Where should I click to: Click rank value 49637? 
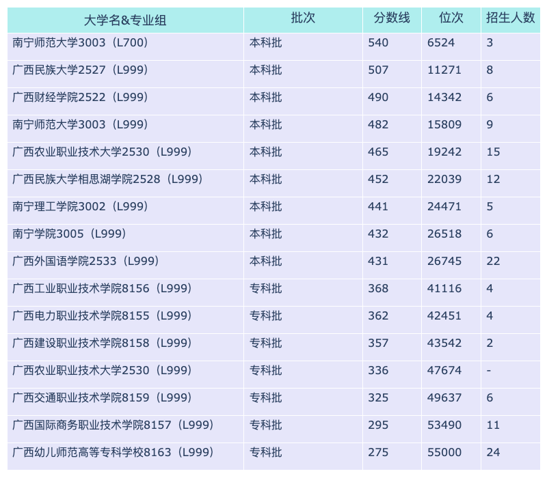[444, 397]
